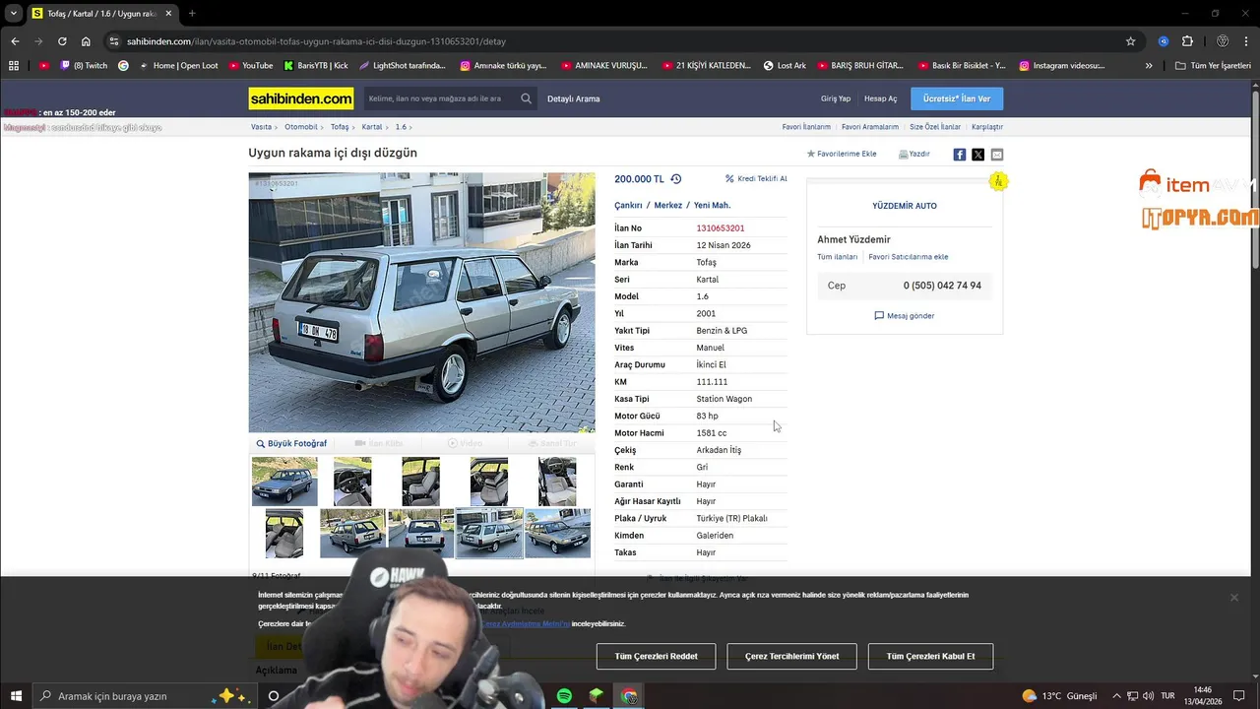Open Karşılaştır
This screenshot has width=1260, height=709.
(987, 127)
